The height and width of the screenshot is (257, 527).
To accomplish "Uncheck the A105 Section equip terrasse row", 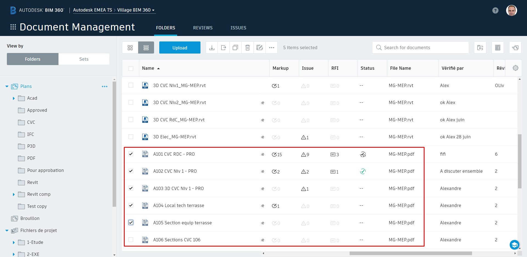I will pyautogui.click(x=131, y=223).
